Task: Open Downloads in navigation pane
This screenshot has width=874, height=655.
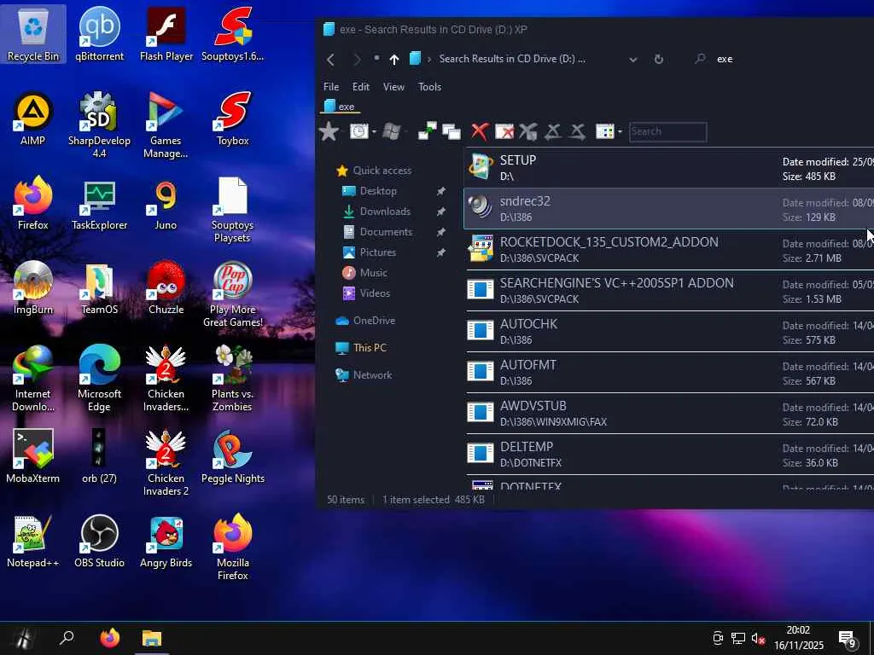Action: coord(385,212)
